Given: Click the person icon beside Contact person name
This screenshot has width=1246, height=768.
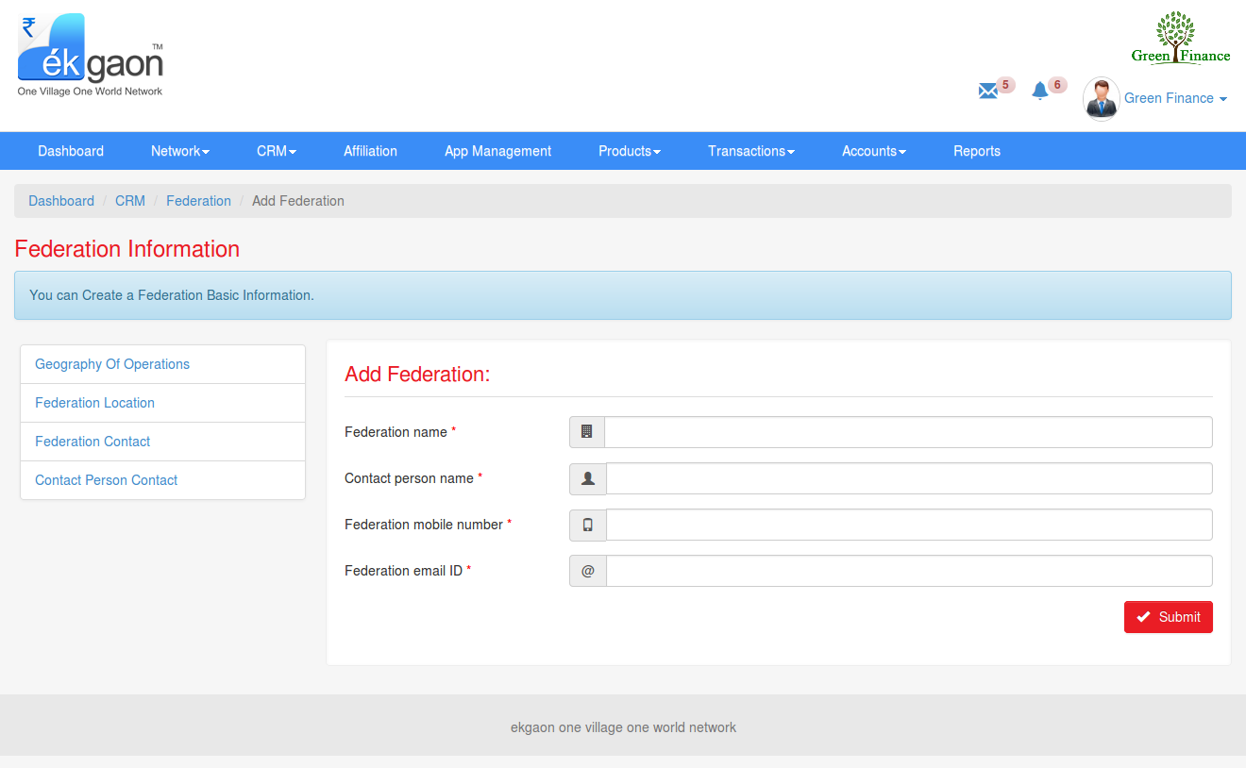Looking at the screenshot, I should [x=588, y=478].
